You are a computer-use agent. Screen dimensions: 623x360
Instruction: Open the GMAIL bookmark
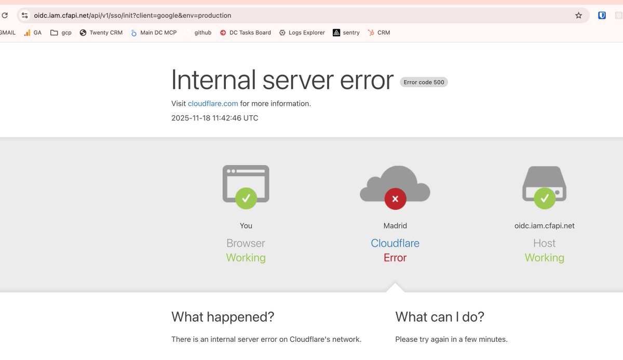7,32
